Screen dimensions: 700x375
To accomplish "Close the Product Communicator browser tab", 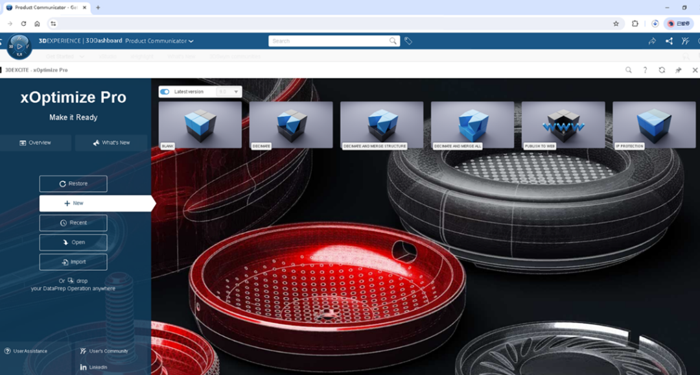I will point(84,8).
